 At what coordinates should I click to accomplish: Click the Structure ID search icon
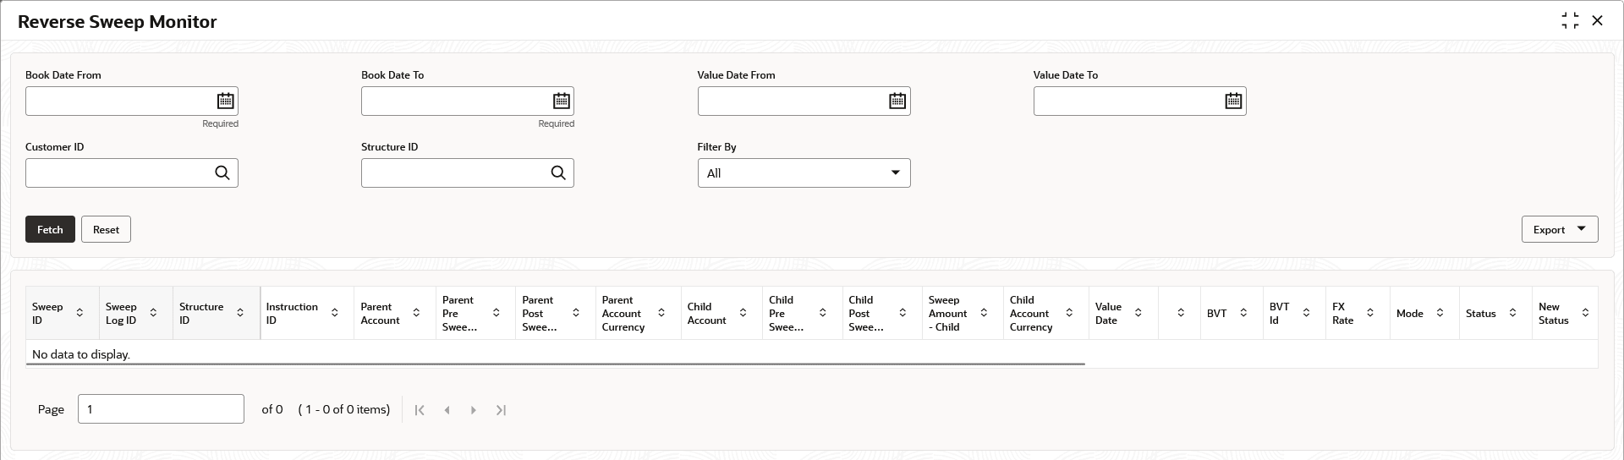(558, 173)
